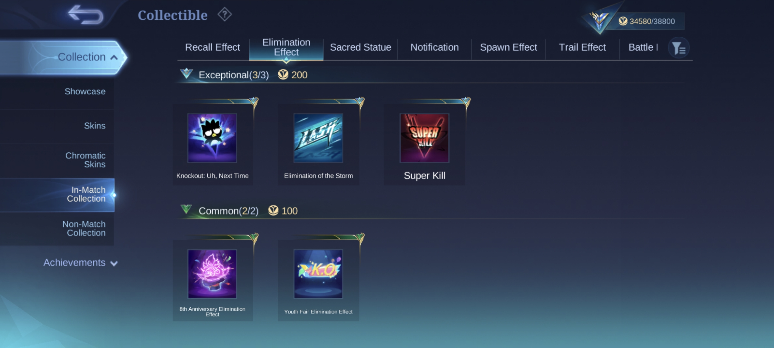Collapse the Common tier group
The image size is (774, 348).
click(186, 210)
